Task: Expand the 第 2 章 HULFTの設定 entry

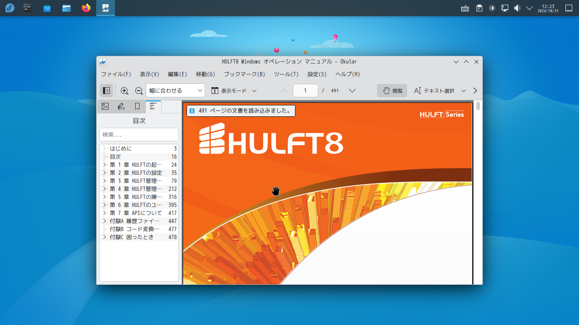Action: pos(105,173)
